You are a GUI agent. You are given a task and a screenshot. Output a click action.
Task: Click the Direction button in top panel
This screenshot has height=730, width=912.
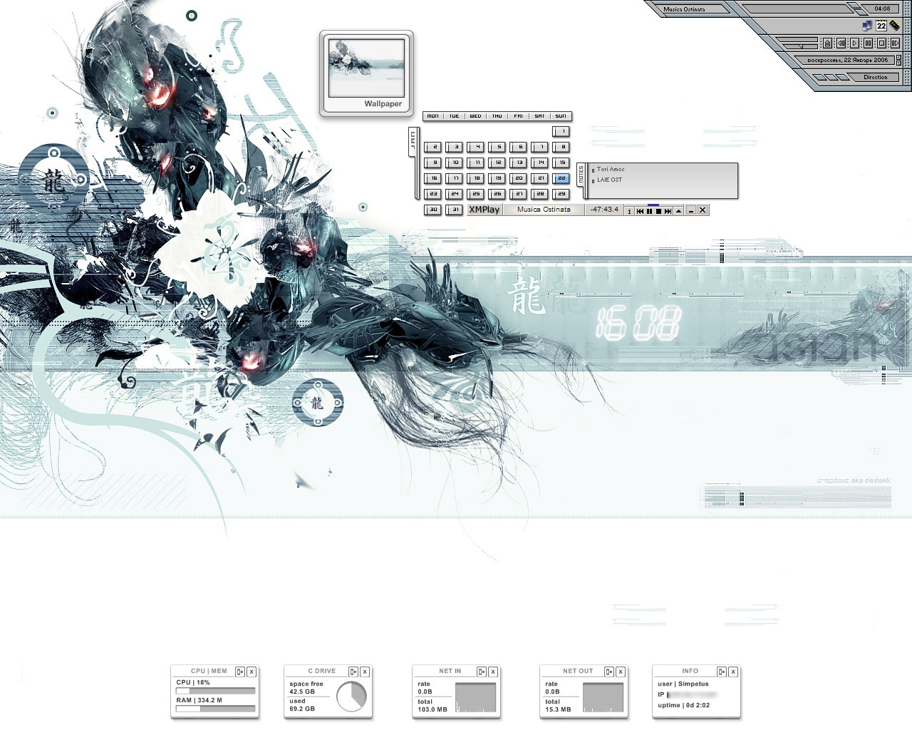click(876, 77)
